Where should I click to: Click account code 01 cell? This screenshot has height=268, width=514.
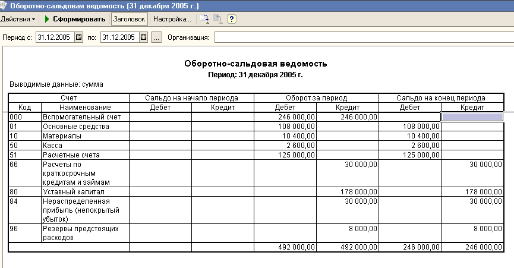click(25, 127)
